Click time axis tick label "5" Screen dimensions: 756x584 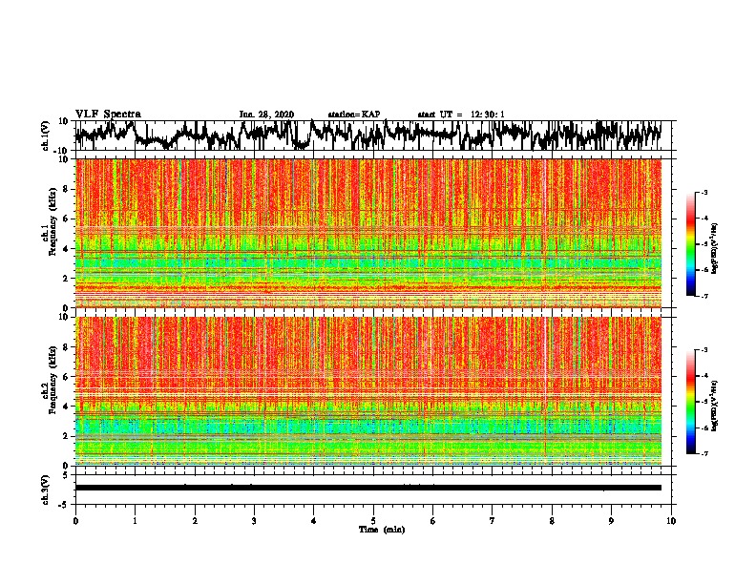[x=373, y=521]
